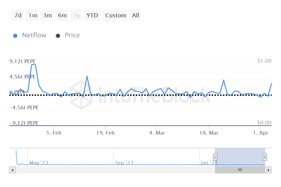Toggle the Price series legend
This screenshot has height=187, width=281.
tap(72, 35)
